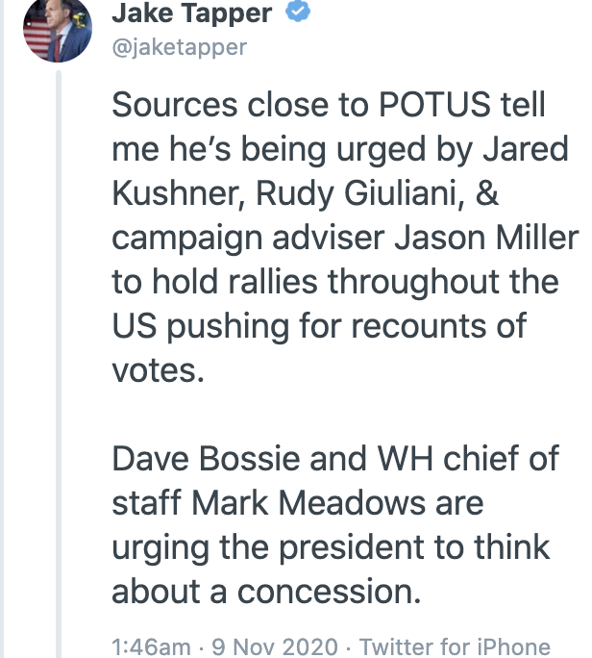Click the gray thread line below the avatar

[59, 365]
